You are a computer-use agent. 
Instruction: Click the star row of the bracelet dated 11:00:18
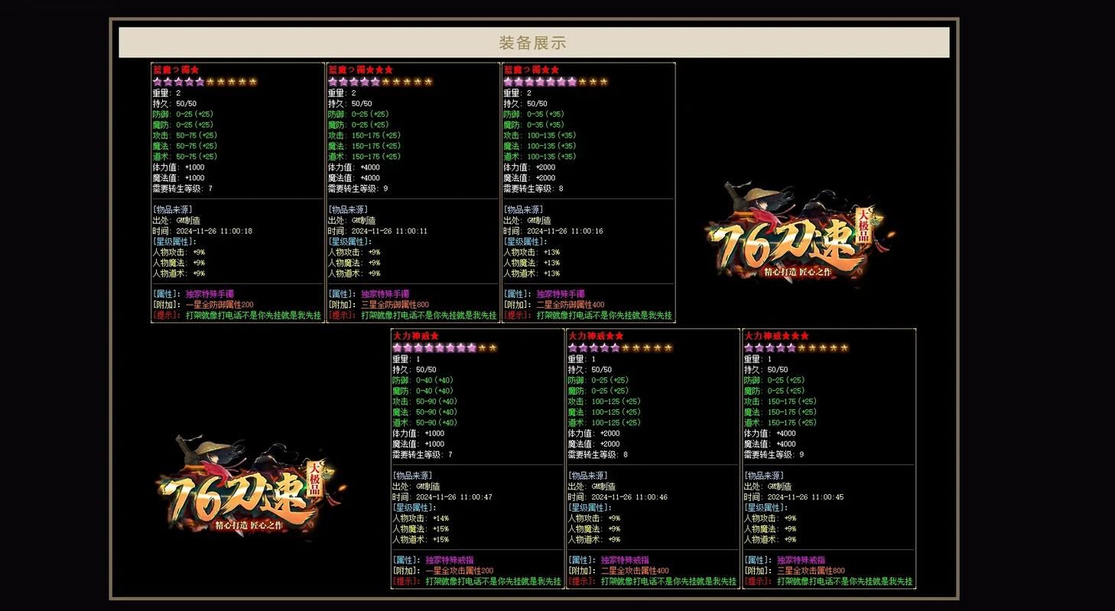click(204, 82)
